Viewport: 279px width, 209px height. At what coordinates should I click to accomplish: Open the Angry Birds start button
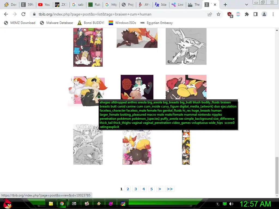(x=7, y=204)
